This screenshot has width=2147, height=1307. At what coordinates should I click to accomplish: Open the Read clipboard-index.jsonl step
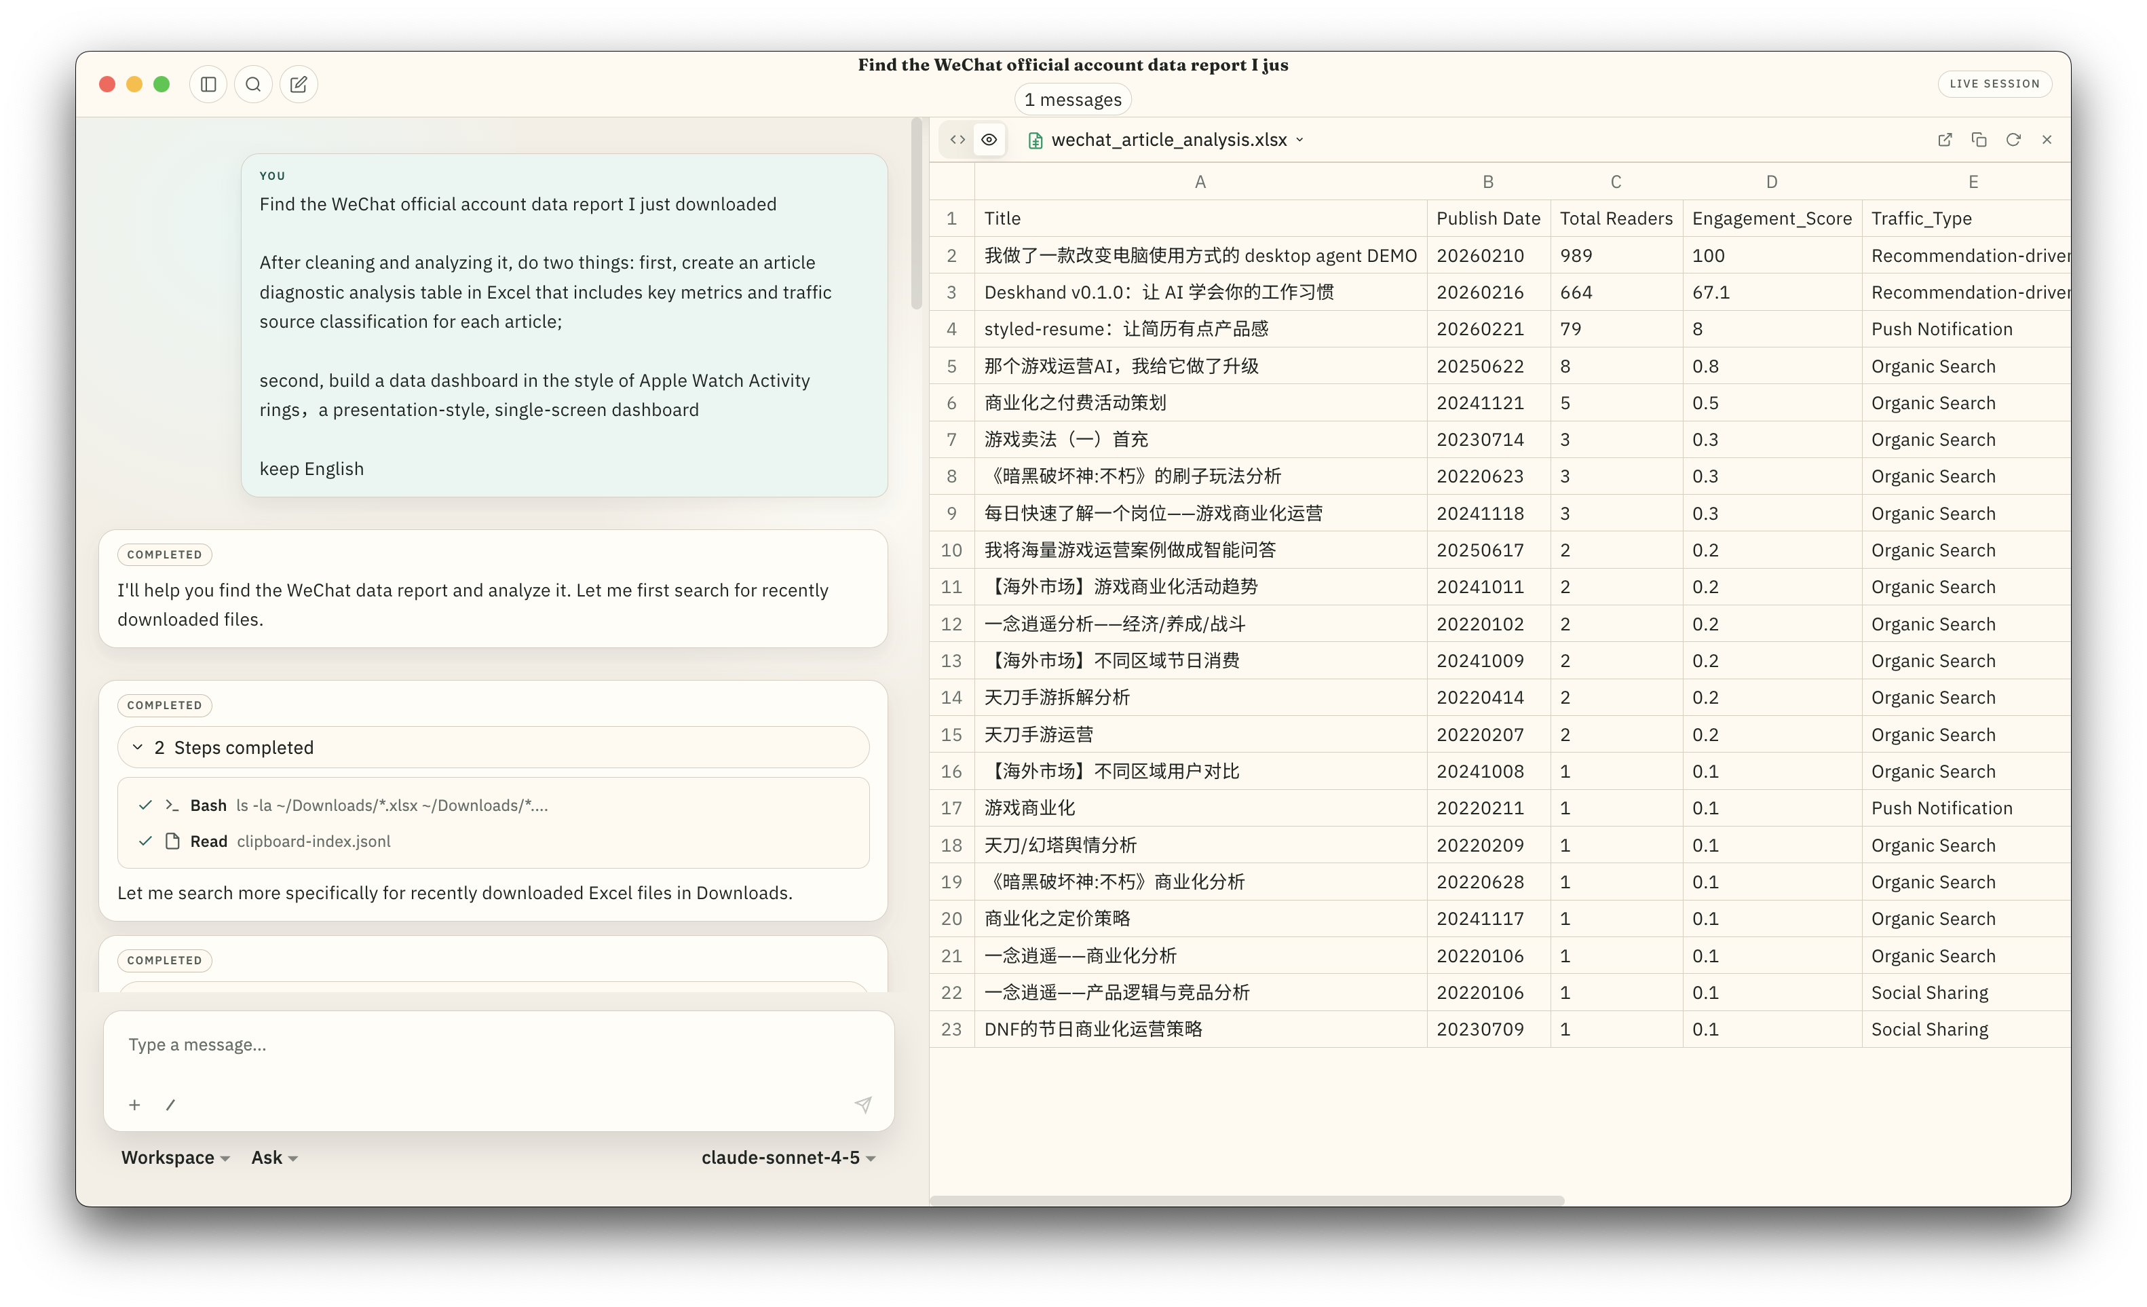pyautogui.click(x=290, y=841)
